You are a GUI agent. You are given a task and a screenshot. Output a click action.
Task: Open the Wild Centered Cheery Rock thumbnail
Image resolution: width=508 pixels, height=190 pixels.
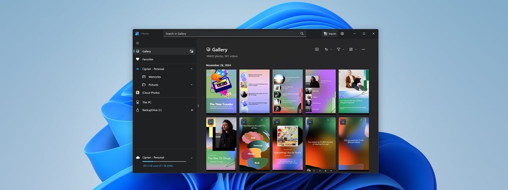(254, 144)
